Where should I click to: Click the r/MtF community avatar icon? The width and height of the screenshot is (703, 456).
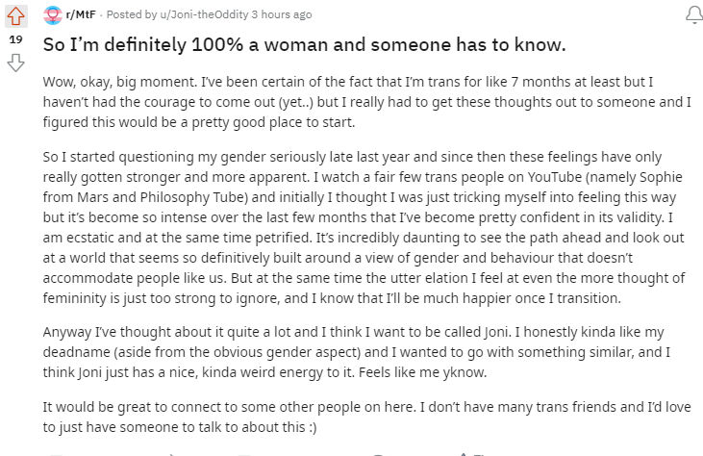(x=53, y=15)
